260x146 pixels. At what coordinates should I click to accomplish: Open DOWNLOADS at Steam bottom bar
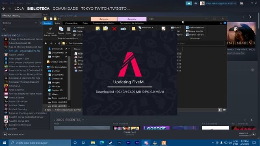click(x=130, y=133)
